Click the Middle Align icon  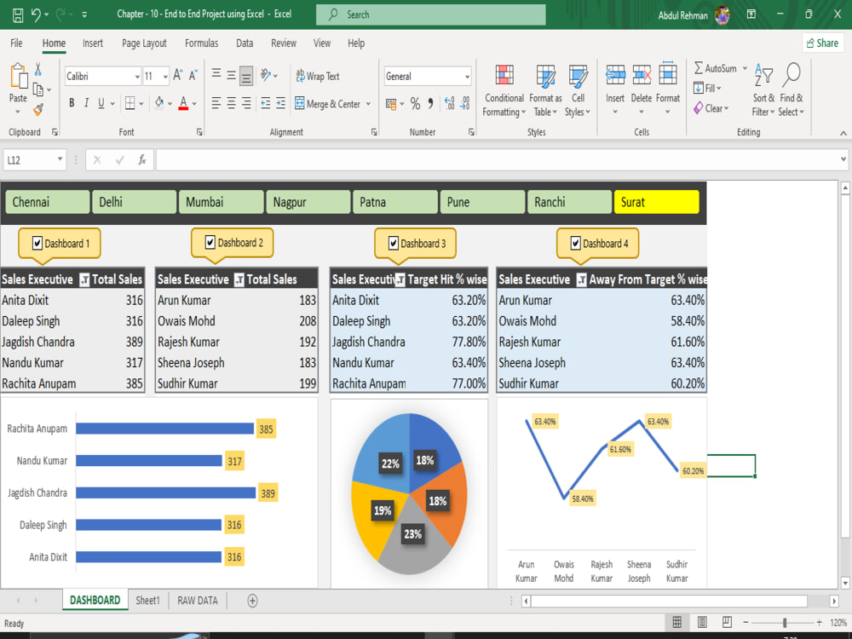click(x=232, y=76)
